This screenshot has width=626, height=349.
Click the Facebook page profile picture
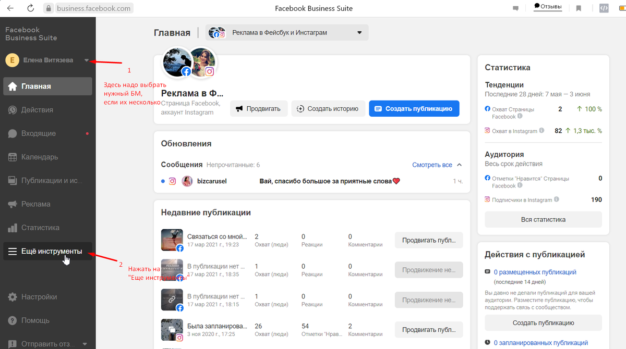click(x=176, y=63)
